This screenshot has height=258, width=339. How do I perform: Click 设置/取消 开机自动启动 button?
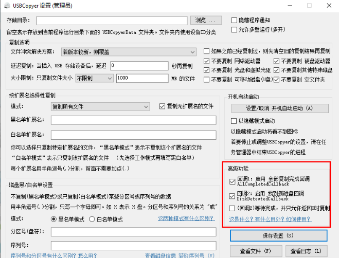point(279,108)
